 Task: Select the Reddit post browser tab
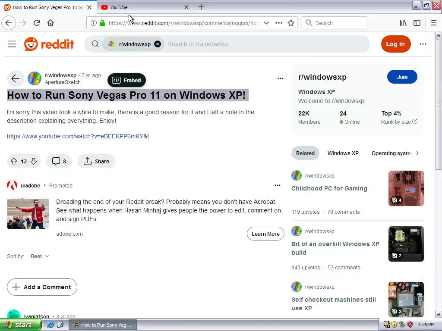point(48,7)
